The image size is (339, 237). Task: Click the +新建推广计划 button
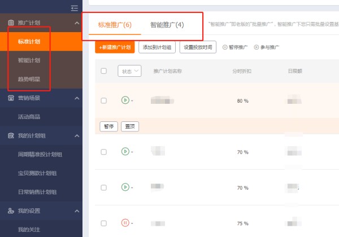tap(115, 47)
